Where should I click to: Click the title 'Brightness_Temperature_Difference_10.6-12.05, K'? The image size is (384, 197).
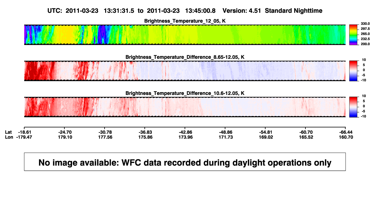tap(185, 93)
